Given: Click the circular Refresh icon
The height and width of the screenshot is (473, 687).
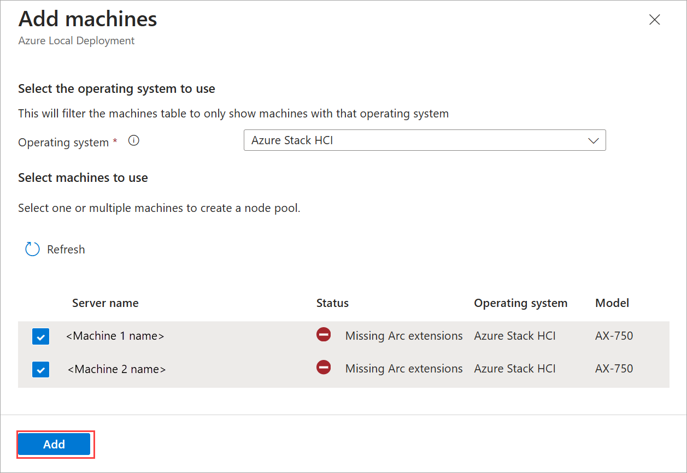Looking at the screenshot, I should pyautogui.click(x=32, y=250).
